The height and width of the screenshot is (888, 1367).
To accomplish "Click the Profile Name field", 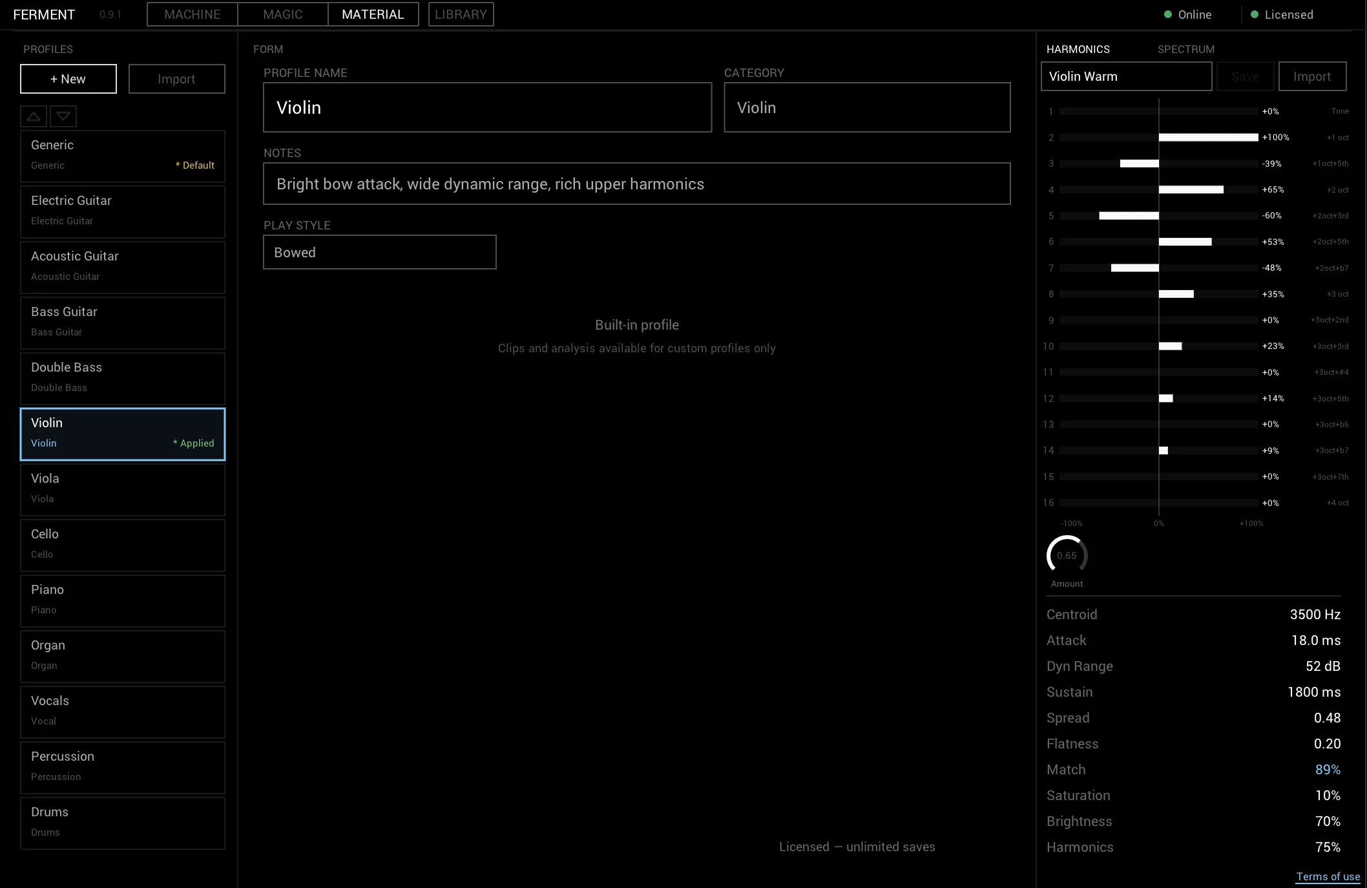I will click(x=487, y=107).
